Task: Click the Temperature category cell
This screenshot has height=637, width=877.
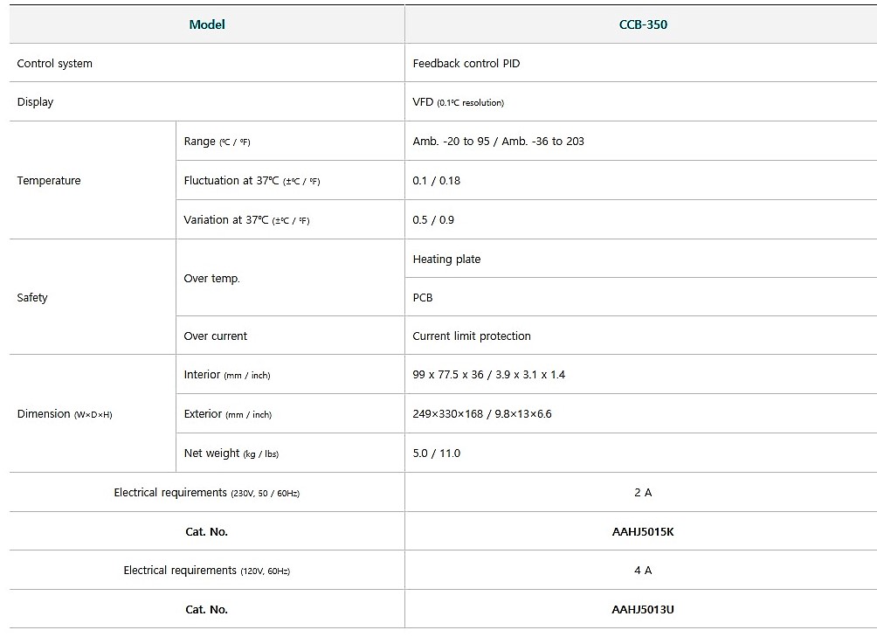Action: (x=49, y=181)
